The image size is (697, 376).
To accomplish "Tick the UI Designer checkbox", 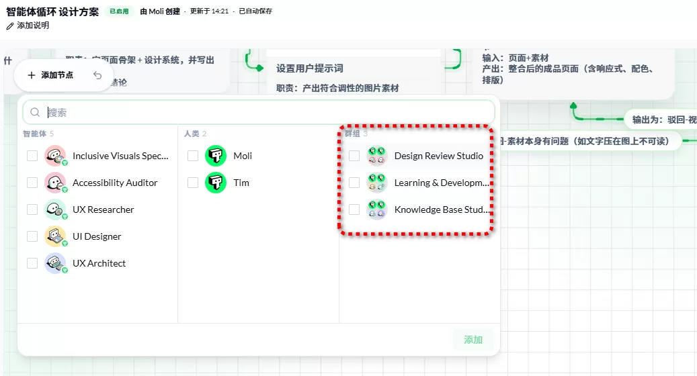I will point(32,236).
